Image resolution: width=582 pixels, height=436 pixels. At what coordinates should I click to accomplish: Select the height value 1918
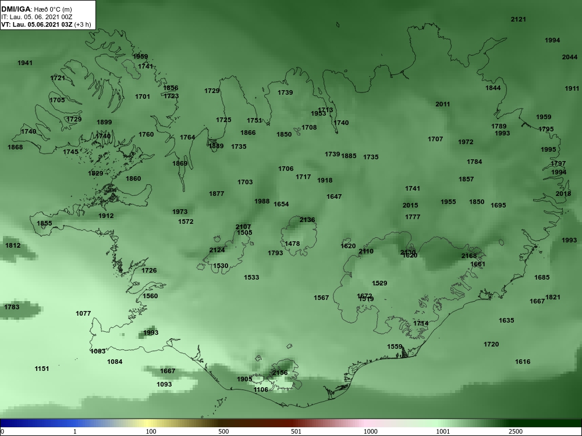[x=325, y=181]
